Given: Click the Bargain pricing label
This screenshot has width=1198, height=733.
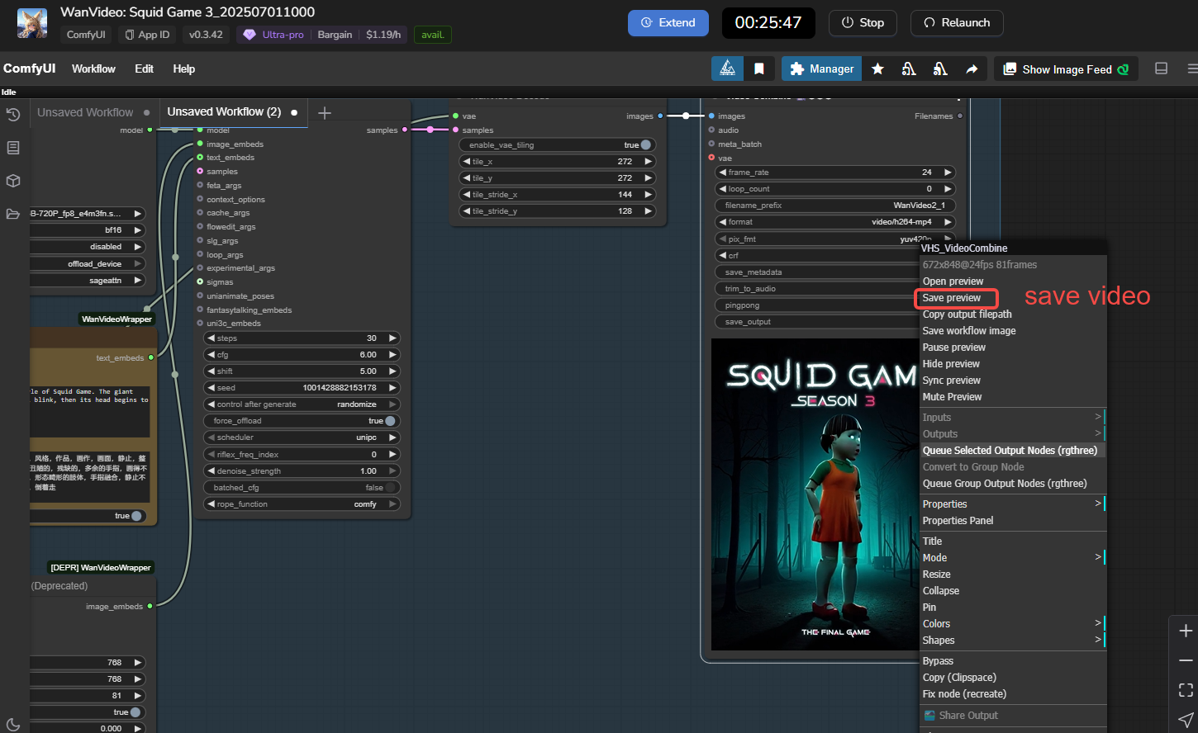Looking at the screenshot, I should click(x=335, y=35).
